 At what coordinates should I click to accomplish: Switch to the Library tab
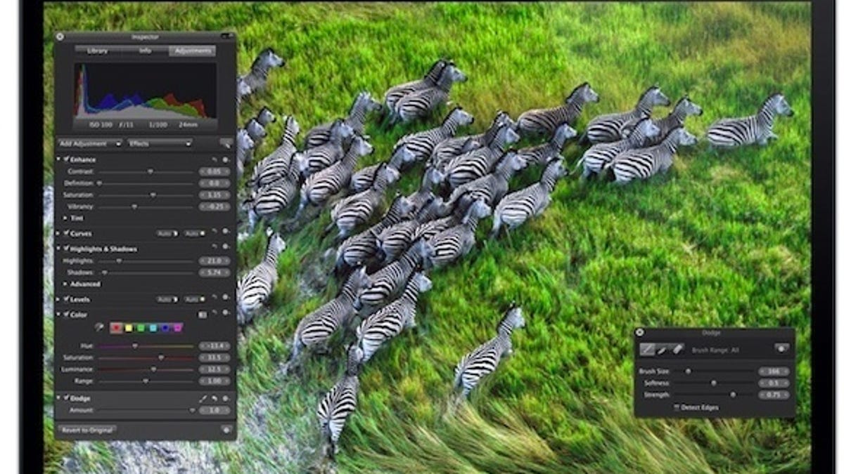[96, 51]
